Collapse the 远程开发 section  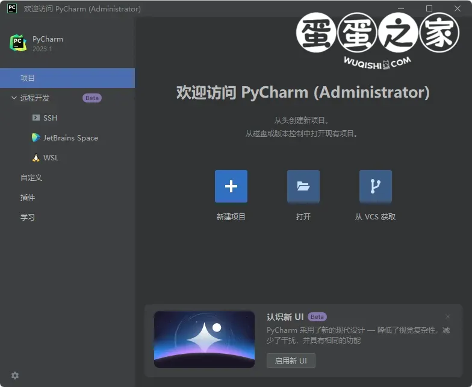click(x=14, y=98)
